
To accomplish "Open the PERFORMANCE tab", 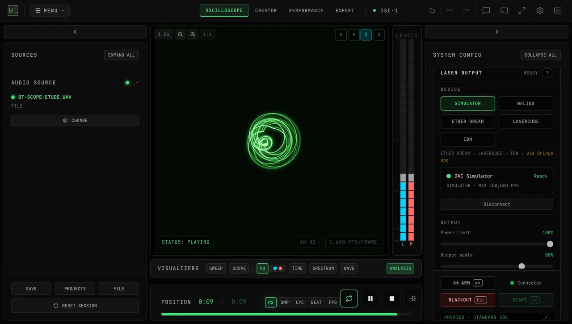I will pyautogui.click(x=306, y=11).
